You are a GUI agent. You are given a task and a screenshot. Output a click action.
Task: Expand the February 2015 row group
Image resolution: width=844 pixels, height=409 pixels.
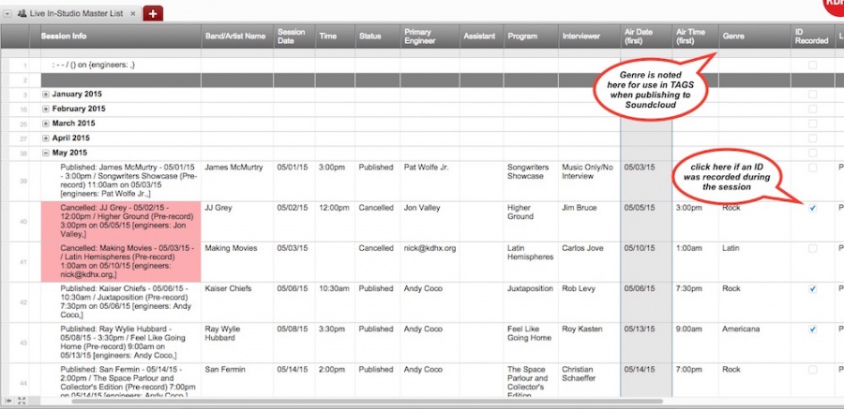point(46,109)
